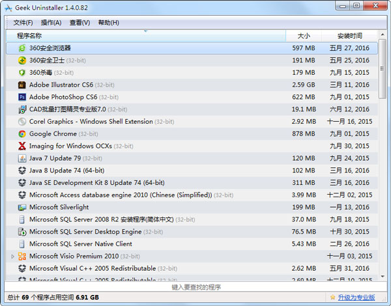Click the Imaging for Windows OCXs red X icon

22,146
